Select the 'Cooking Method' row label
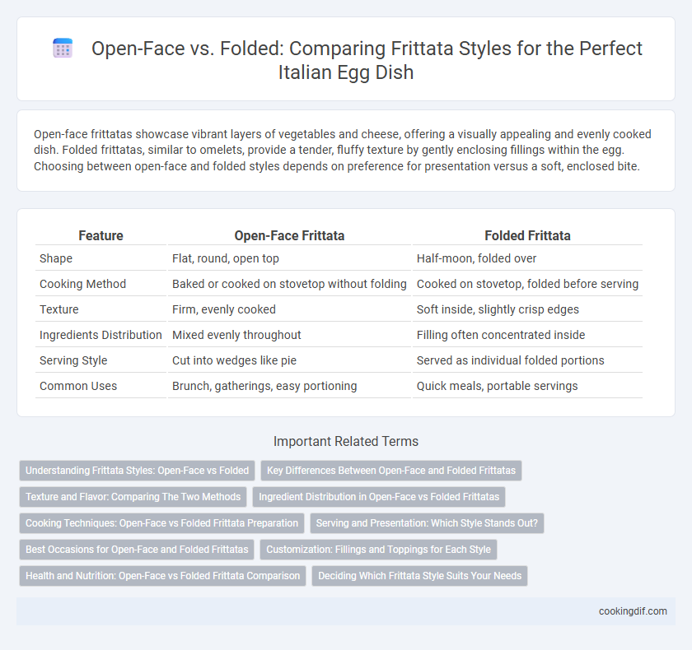The width and height of the screenshot is (692, 650). click(x=82, y=284)
